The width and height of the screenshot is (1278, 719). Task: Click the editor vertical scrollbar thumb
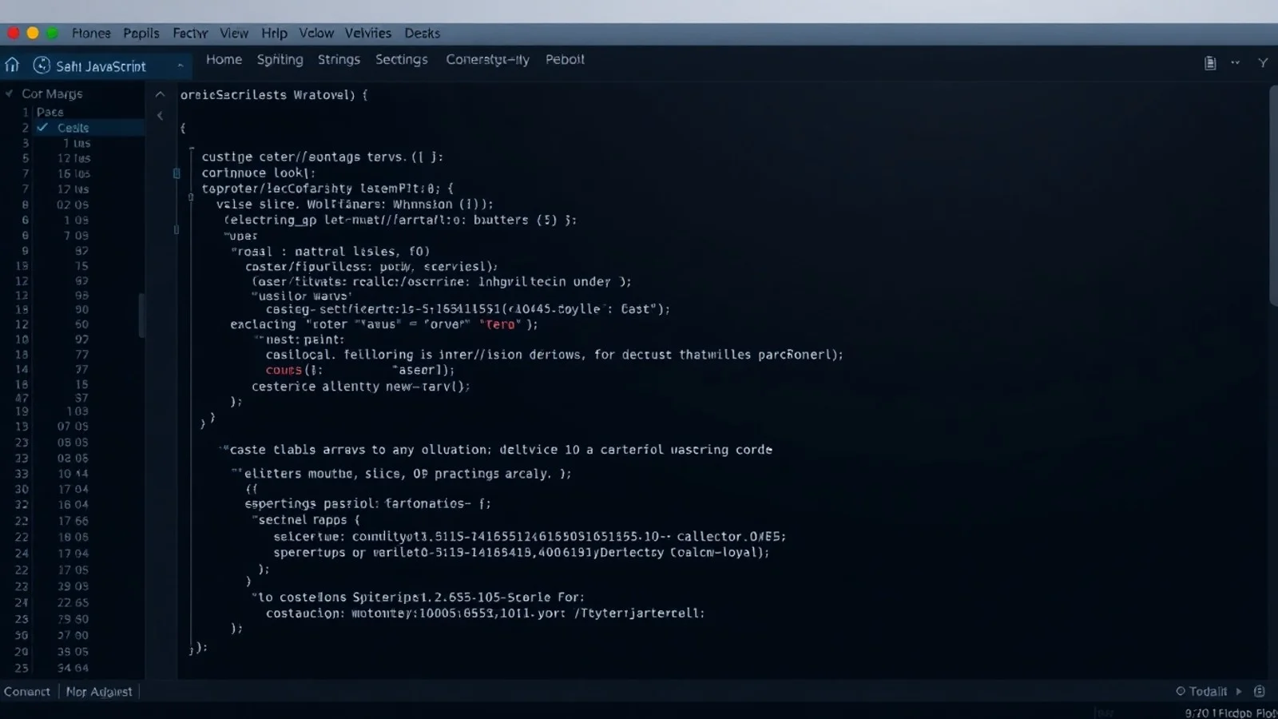[x=1273, y=196]
